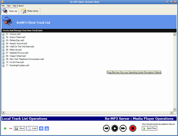Image resolution: width=178 pixels, height=136 pixels.
Task: Select track 02 - Andy's Chest.mp3
Action: 15,37
